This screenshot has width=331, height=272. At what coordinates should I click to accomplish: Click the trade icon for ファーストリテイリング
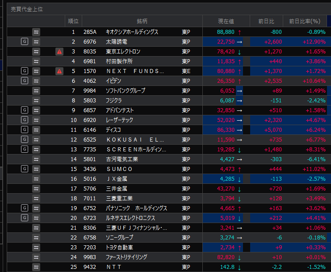(x=36, y=257)
